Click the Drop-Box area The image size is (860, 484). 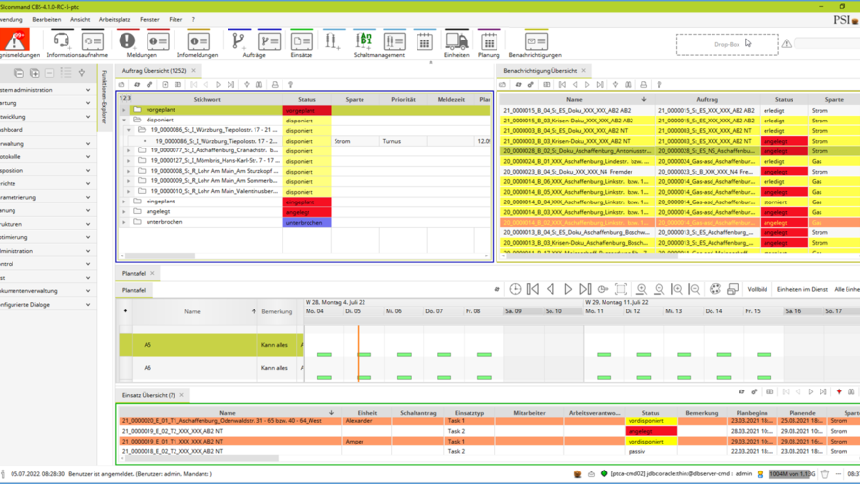click(726, 44)
